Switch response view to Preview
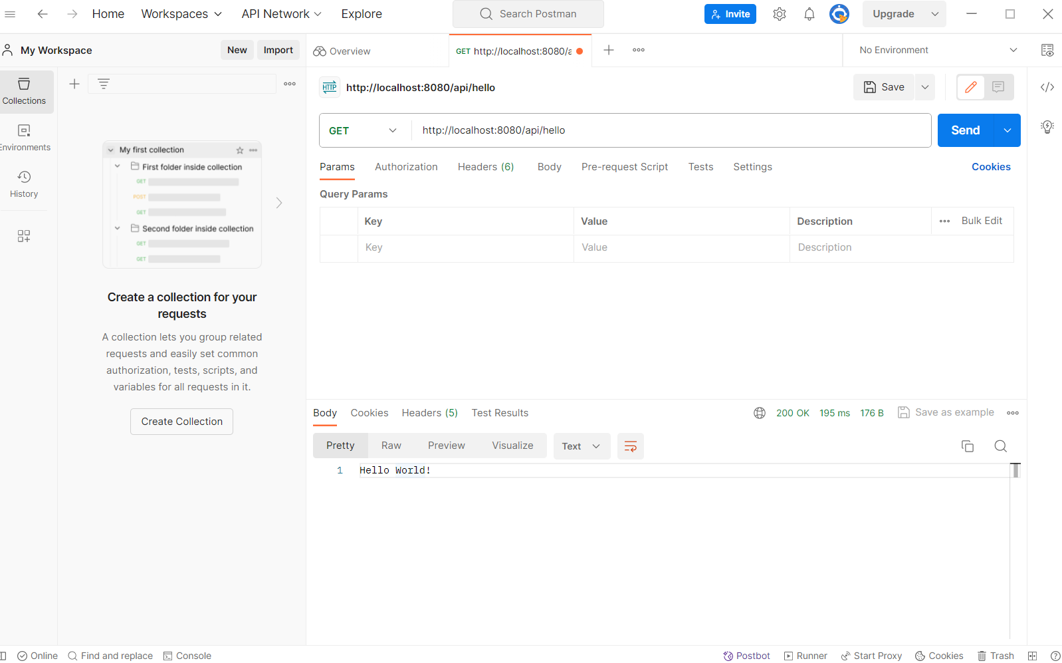 point(447,446)
